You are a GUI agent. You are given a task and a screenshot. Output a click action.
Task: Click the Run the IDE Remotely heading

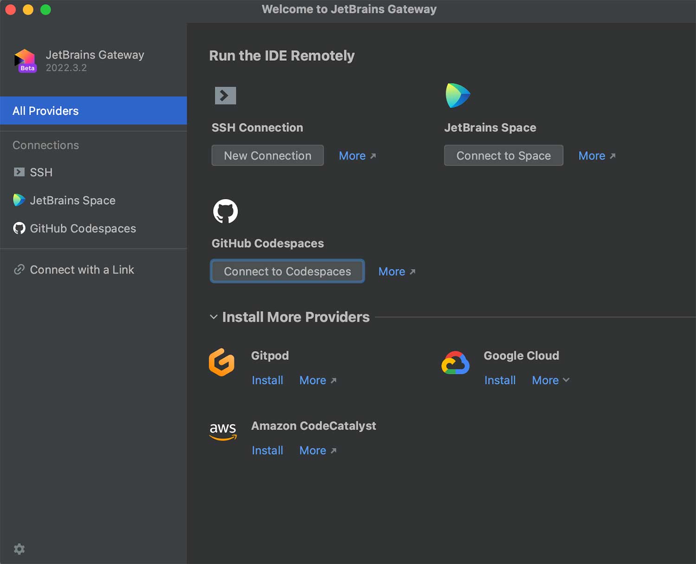coord(282,56)
